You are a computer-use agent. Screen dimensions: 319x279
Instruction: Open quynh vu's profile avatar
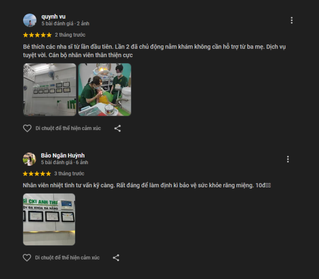(30, 20)
